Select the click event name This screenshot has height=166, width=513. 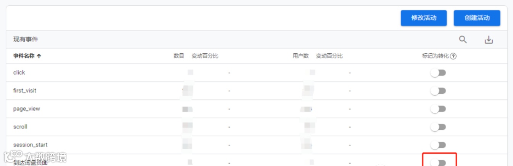[19, 72]
